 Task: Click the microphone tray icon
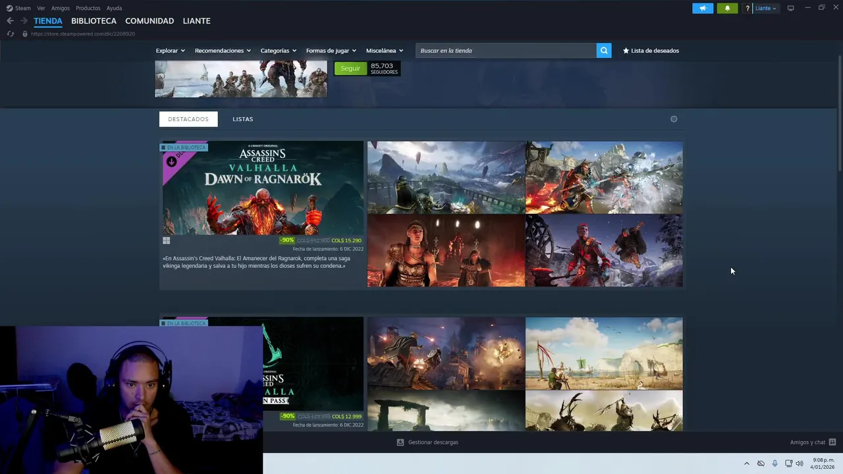pyautogui.click(x=775, y=463)
